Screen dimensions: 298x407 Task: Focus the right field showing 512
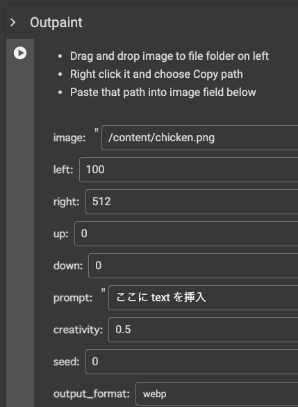[x=192, y=202]
